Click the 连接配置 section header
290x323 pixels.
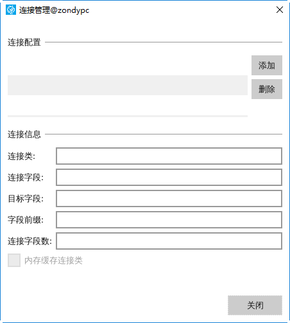pyautogui.click(x=24, y=42)
